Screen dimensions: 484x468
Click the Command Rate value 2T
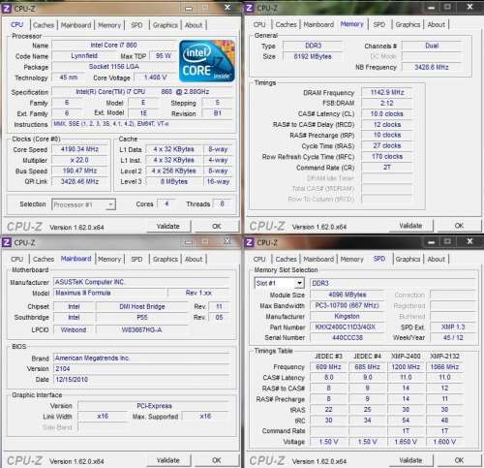tap(387, 168)
